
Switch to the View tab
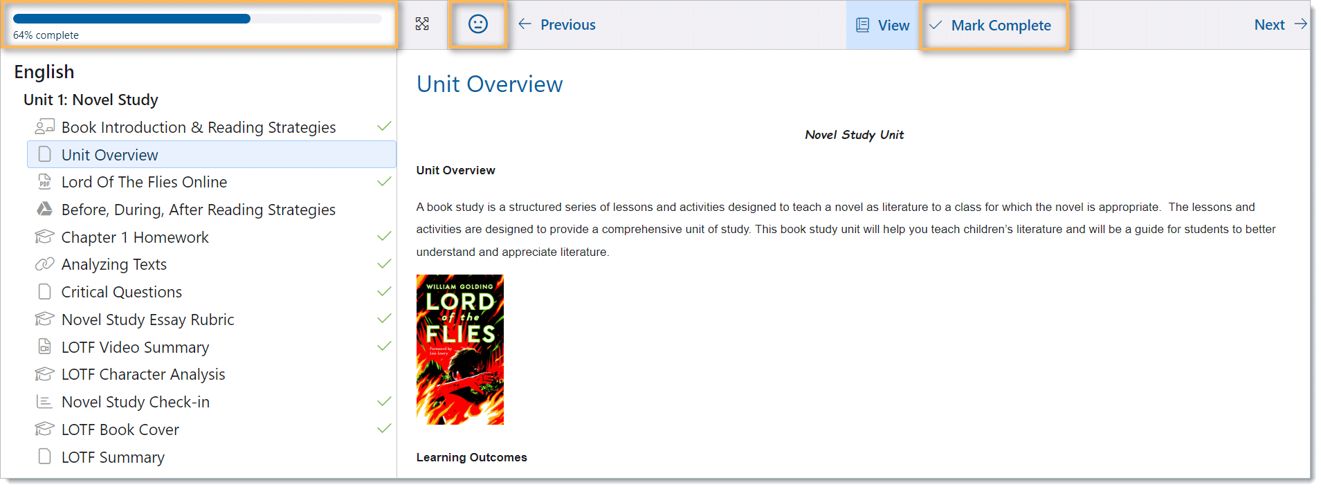coord(882,26)
